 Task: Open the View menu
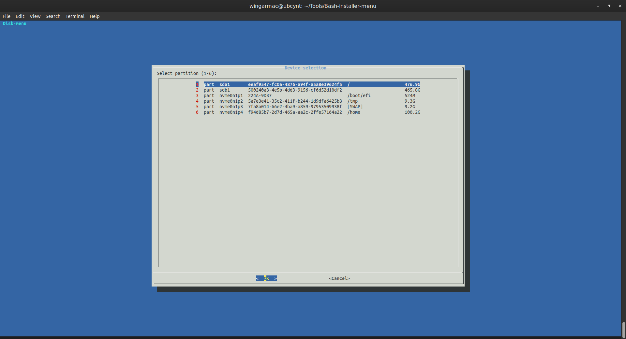(x=35, y=16)
